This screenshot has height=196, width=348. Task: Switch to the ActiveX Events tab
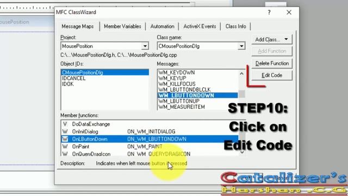[200, 26]
